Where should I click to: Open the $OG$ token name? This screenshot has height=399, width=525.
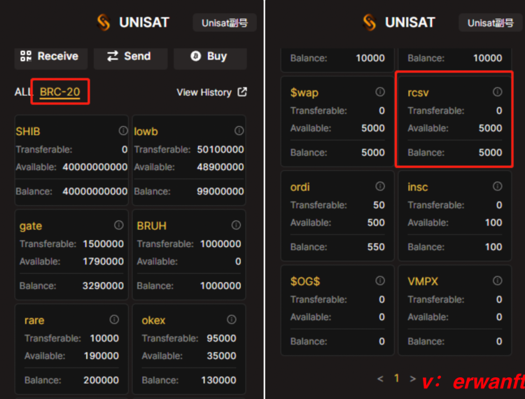point(305,281)
